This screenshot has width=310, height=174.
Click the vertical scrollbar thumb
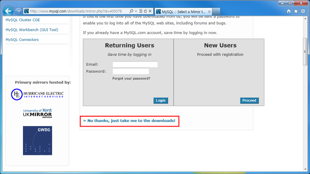[x=305, y=52]
